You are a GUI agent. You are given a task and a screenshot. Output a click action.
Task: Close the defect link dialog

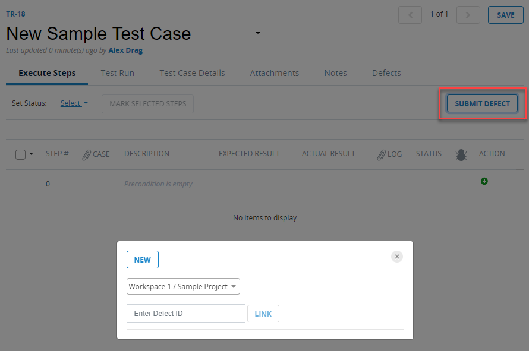[397, 257]
